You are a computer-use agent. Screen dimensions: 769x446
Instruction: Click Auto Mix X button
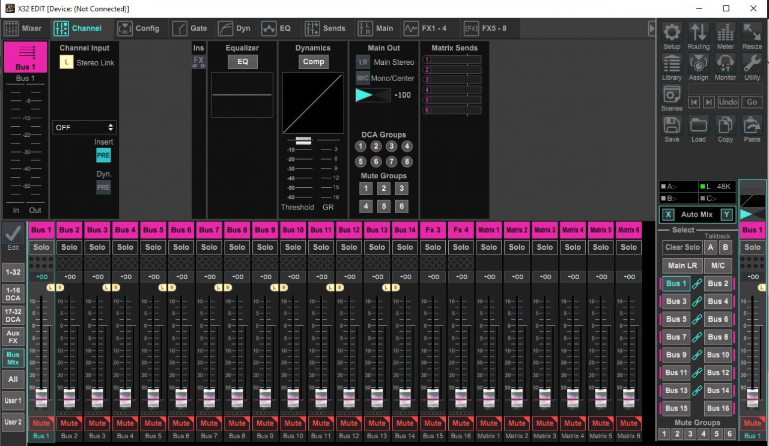[668, 214]
